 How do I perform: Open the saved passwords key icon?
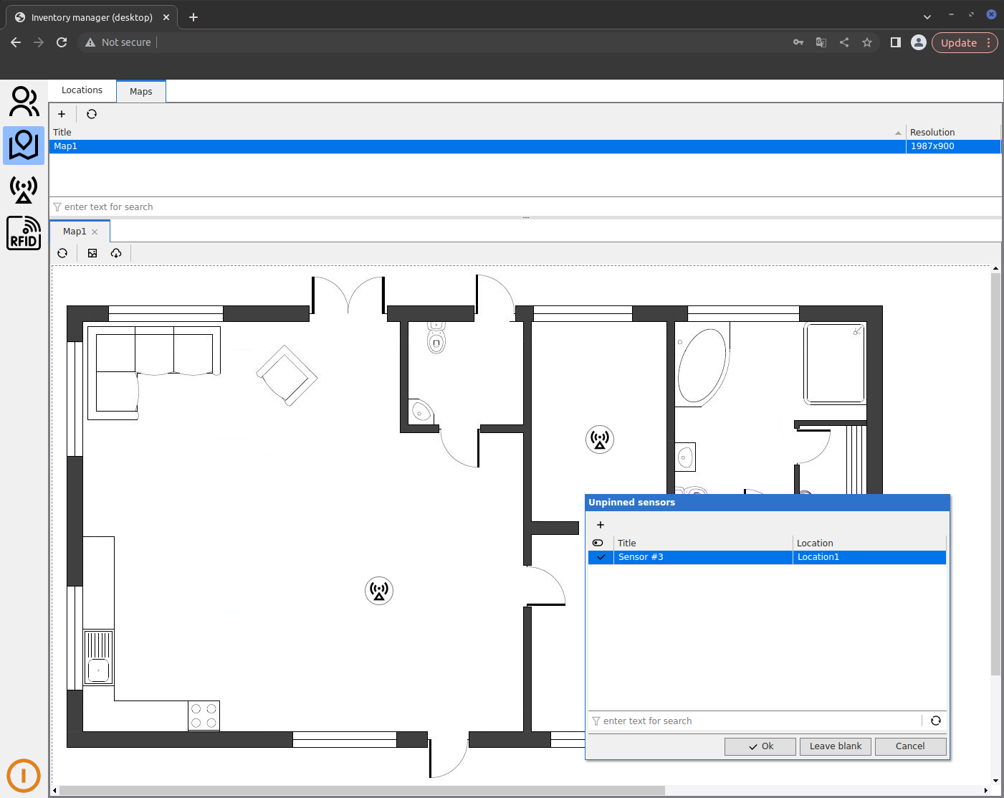(x=798, y=42)
